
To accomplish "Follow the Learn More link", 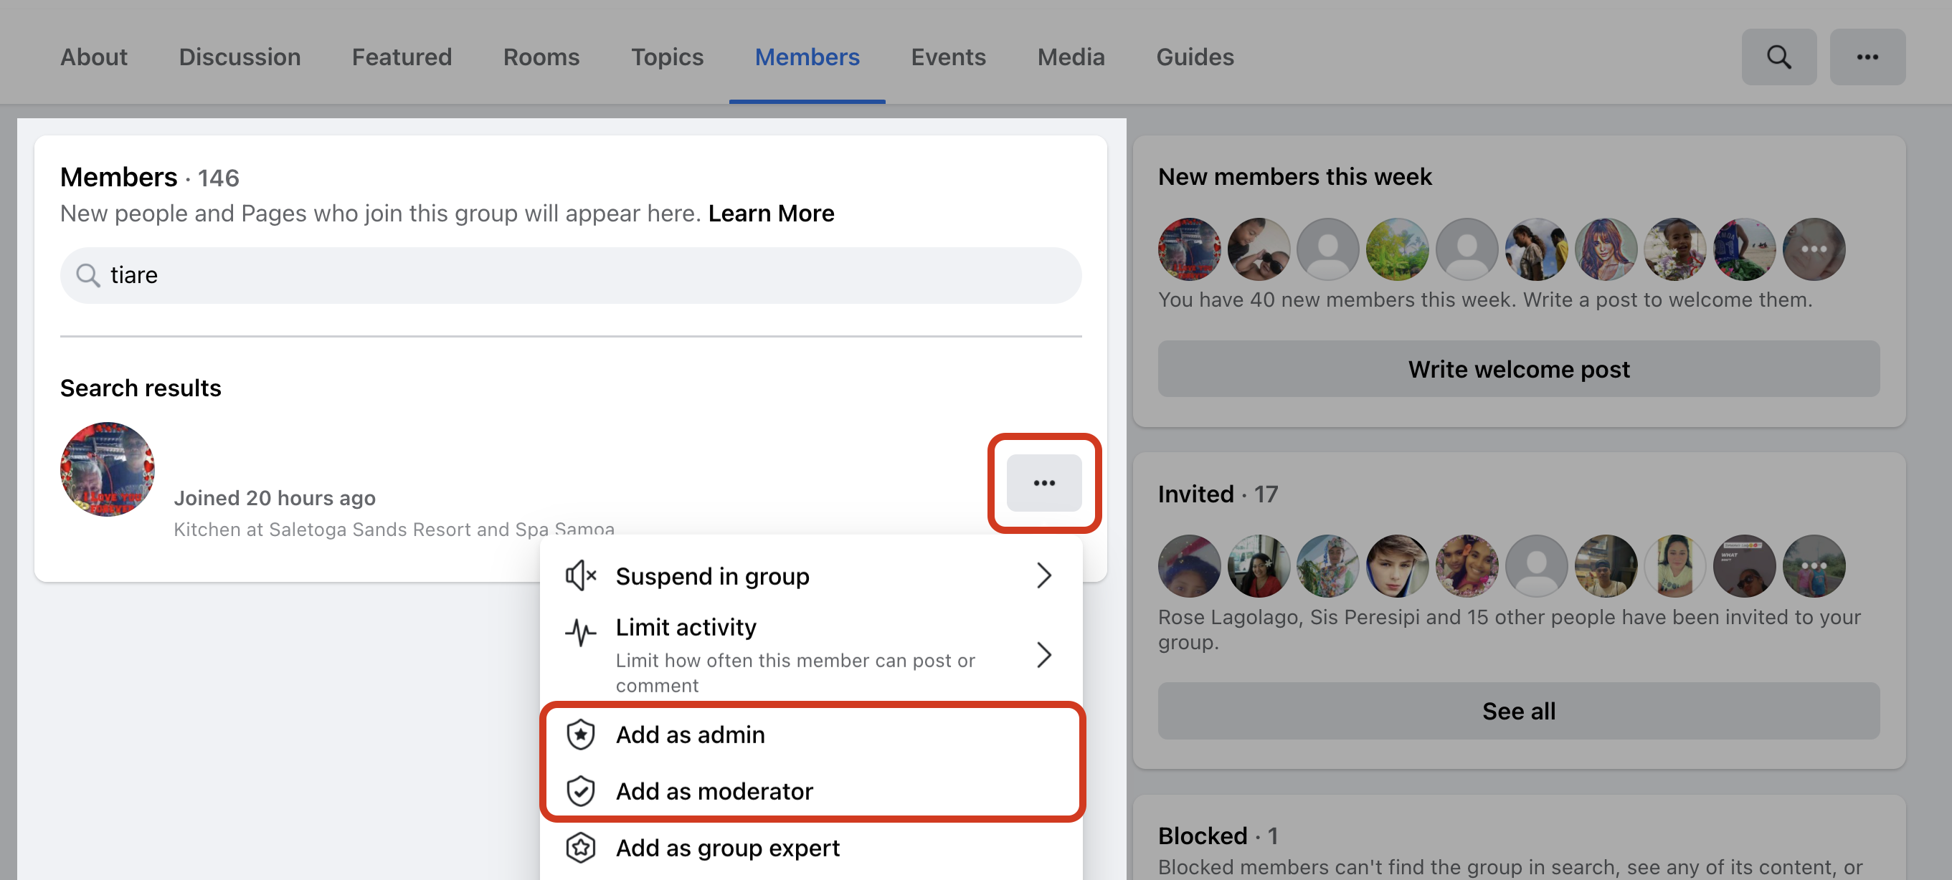I will (771, 214).
